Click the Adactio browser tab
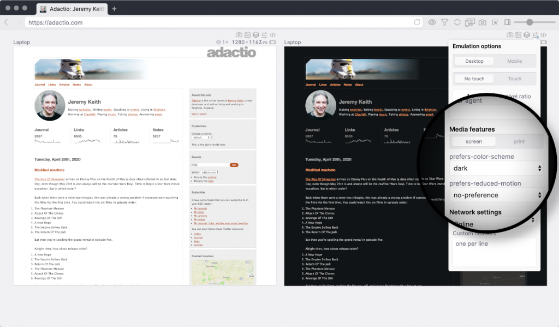Image resolution: width=559 pixels, height=327 pixels. (x=71, y=8)
